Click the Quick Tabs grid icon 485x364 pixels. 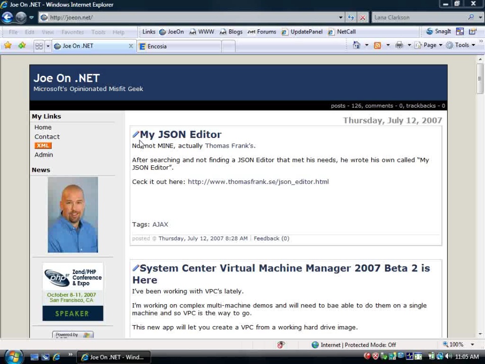tap(39, 46)
